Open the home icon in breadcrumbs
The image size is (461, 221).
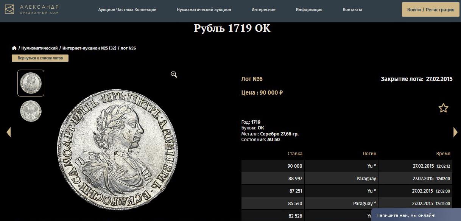14,48
